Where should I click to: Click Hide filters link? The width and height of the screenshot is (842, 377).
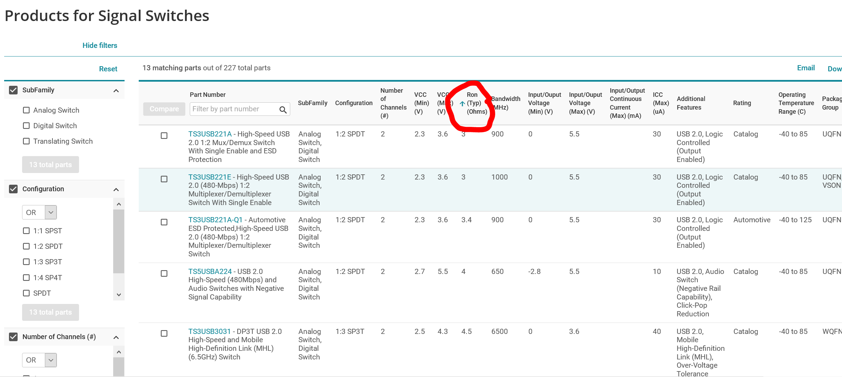click(100, 45)
